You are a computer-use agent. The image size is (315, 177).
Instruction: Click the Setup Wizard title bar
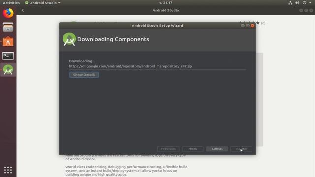tap(157, 26)
